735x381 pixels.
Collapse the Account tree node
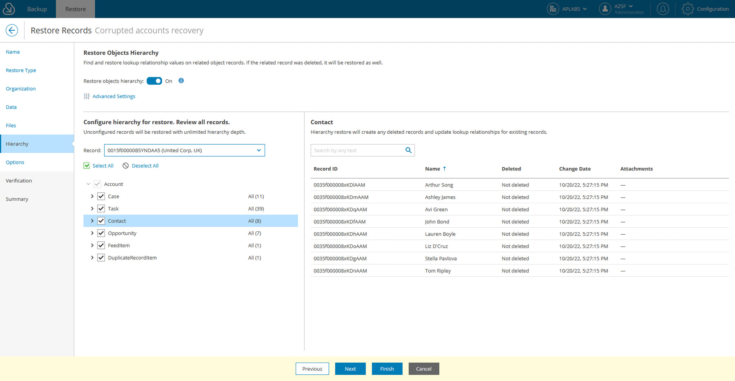click(88, 184)
